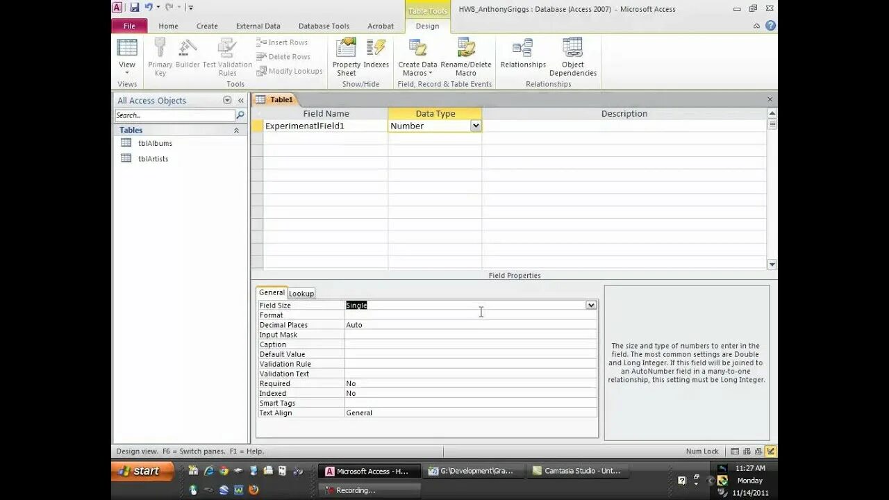Click the Access Help question mark icon

(770, 26)
